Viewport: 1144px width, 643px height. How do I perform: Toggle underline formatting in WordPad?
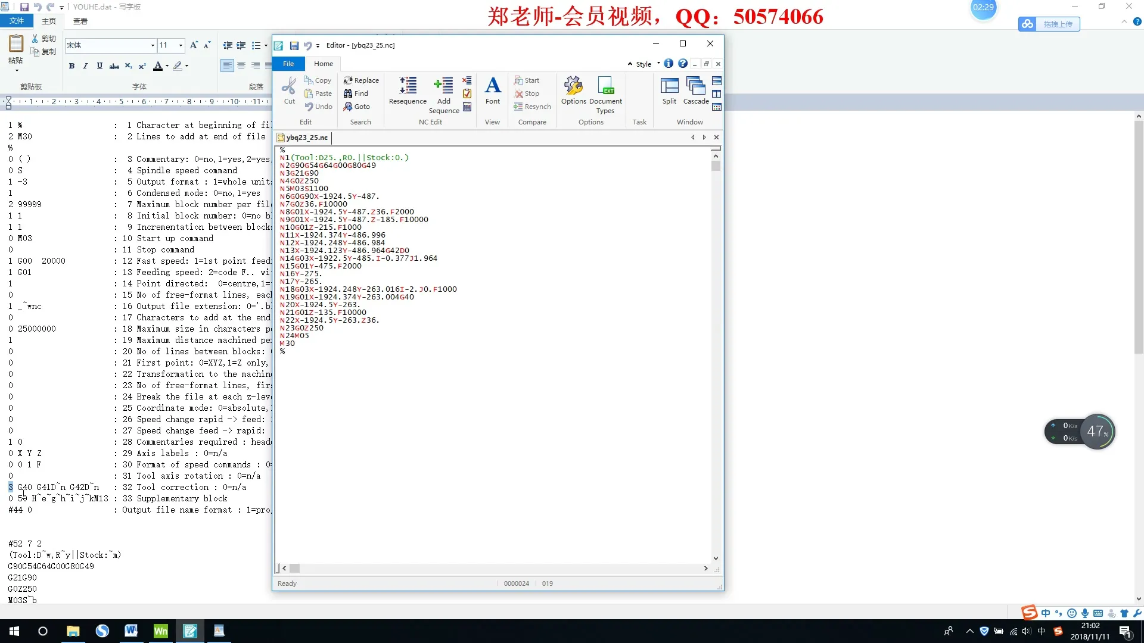click(100, 66)
